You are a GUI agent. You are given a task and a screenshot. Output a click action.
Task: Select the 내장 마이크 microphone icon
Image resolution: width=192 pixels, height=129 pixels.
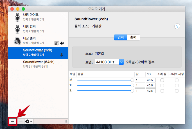click(17, 17)
